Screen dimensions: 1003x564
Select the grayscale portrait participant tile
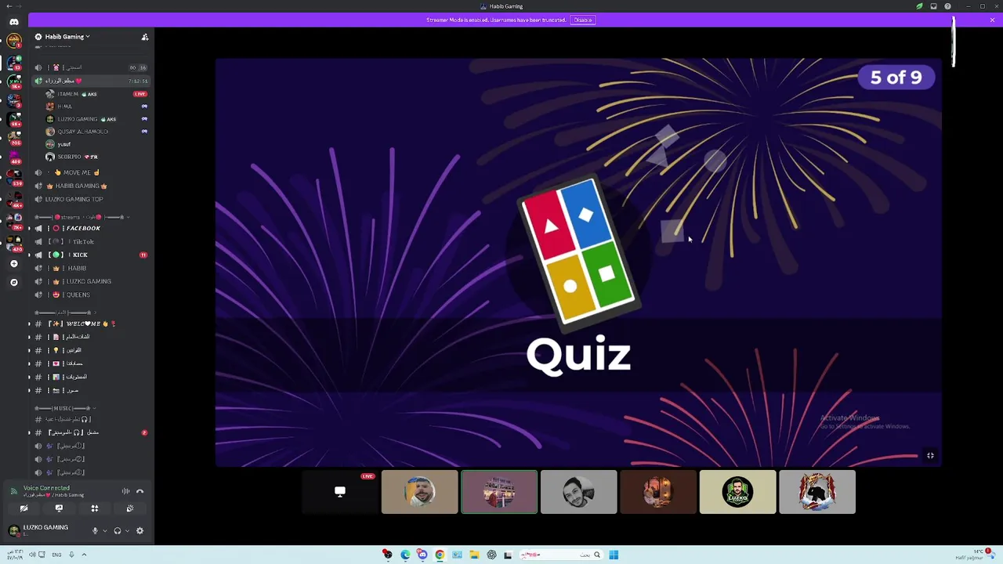tap(578, 492)
